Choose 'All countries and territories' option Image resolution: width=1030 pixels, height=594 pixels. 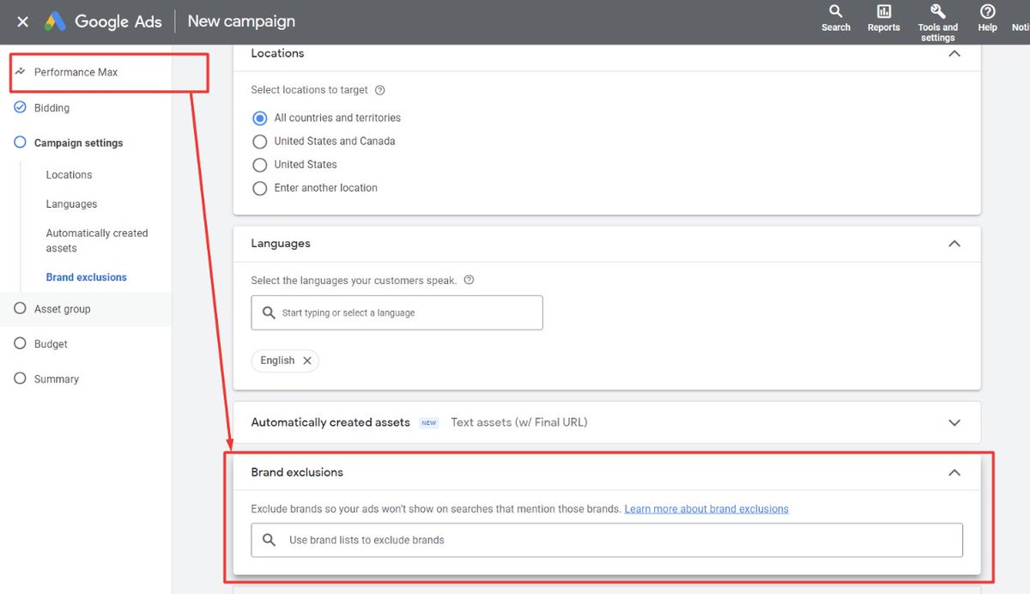click(260, 118)
